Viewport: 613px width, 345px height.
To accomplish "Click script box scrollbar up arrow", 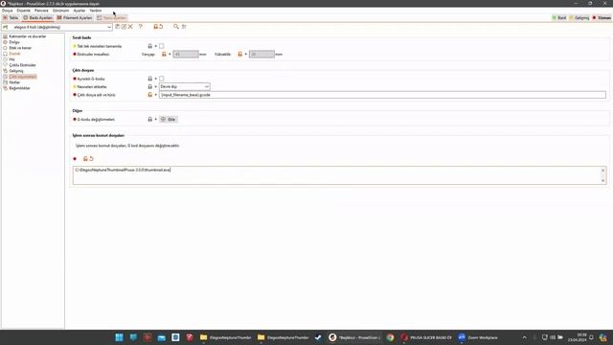I will [602, 170].
